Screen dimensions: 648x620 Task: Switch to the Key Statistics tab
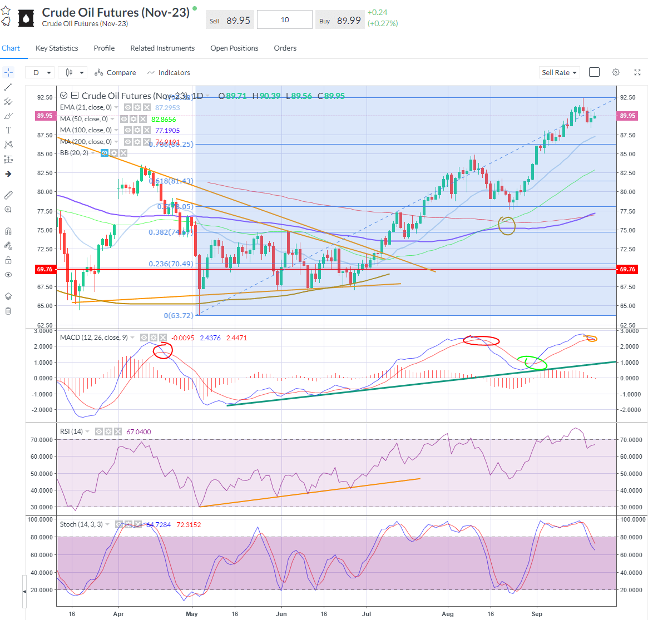pyautogui.click(x=57, y=48)
